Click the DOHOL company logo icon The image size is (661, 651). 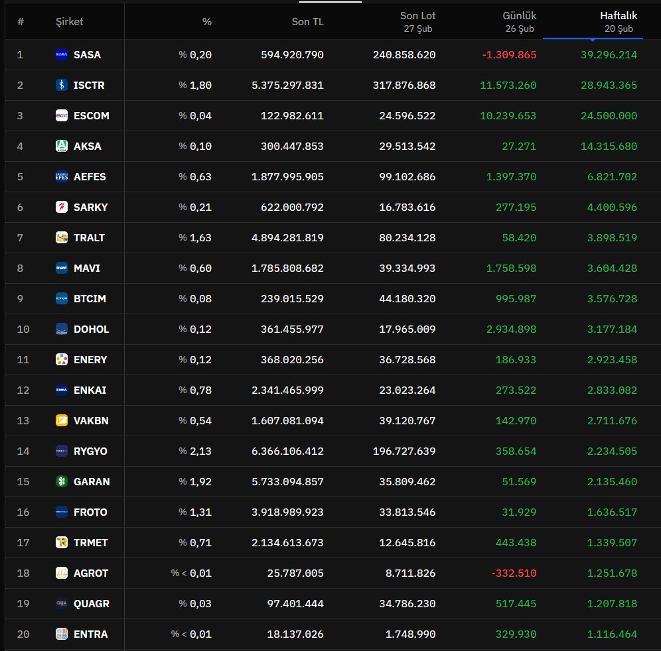point(62,329)
